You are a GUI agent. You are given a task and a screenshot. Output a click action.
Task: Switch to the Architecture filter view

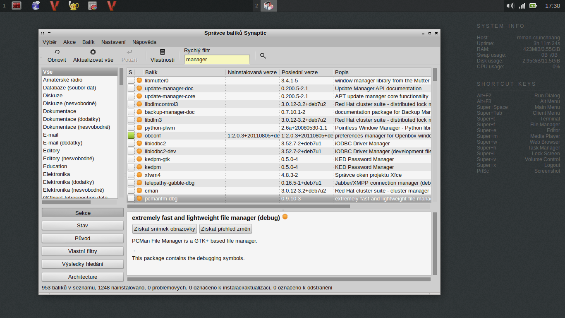click(x=83, y=277)
